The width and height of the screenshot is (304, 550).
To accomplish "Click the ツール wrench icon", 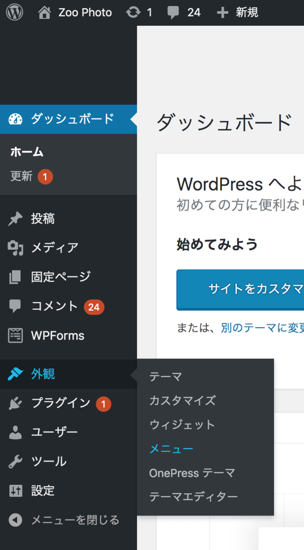I will 15,462.
